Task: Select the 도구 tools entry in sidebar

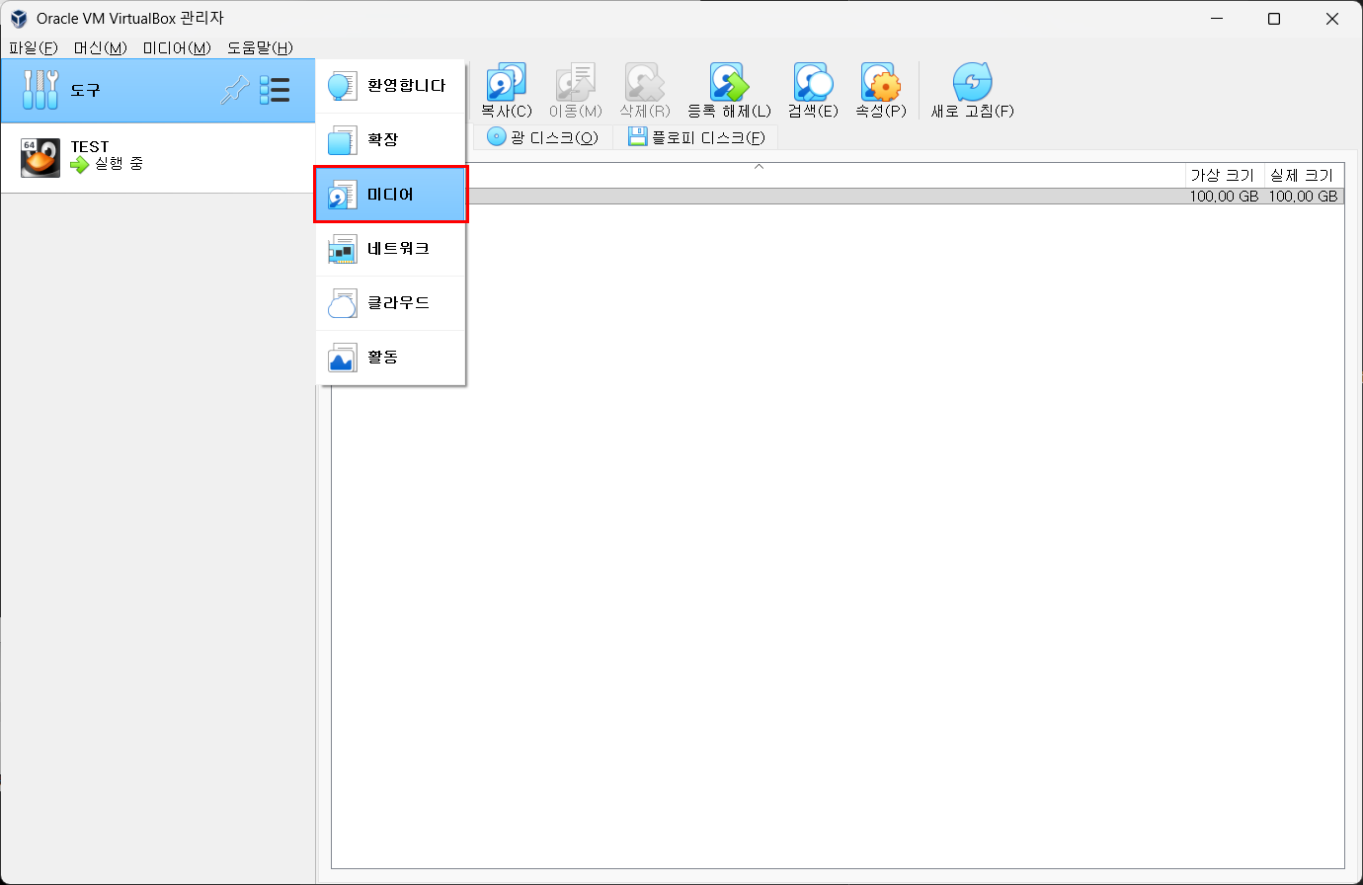Action: [158, 91]
